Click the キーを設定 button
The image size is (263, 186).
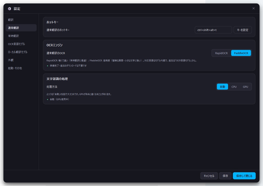click(242, 30)
